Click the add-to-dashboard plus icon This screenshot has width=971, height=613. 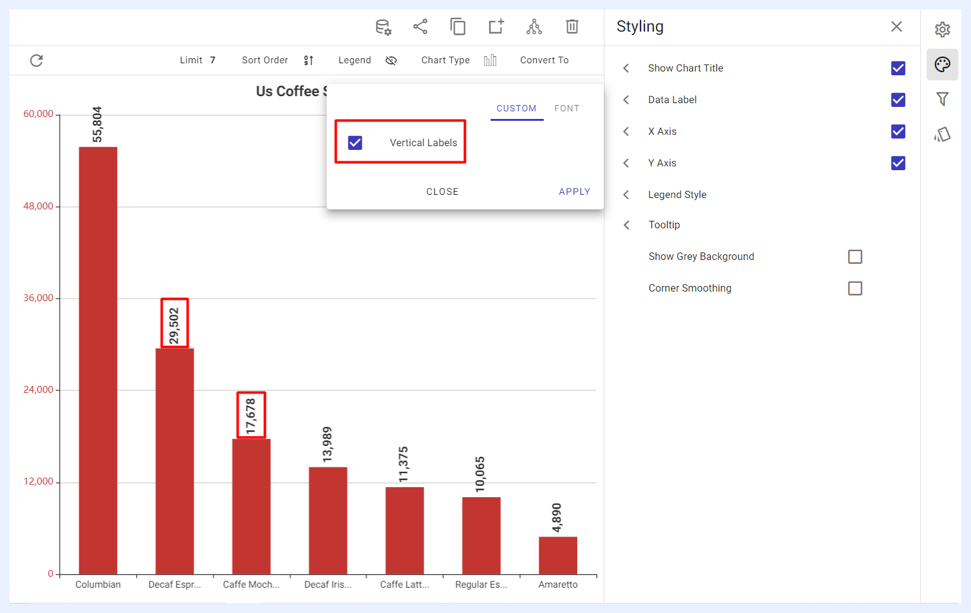click(x=496, y=27)
